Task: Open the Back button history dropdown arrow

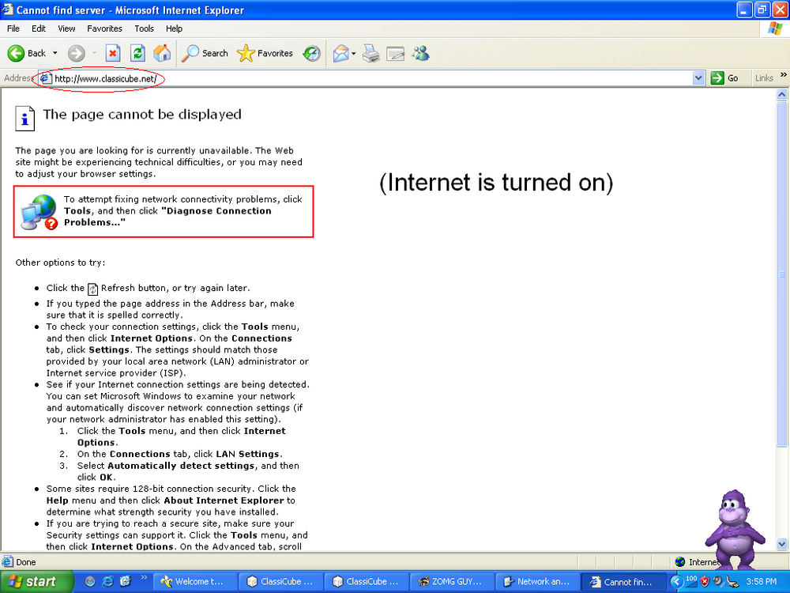Action: tap(55, 53)
